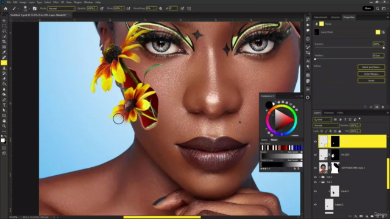Select the Crop tool
Viewport: 390px width, 219px height.
coord(4,41)
